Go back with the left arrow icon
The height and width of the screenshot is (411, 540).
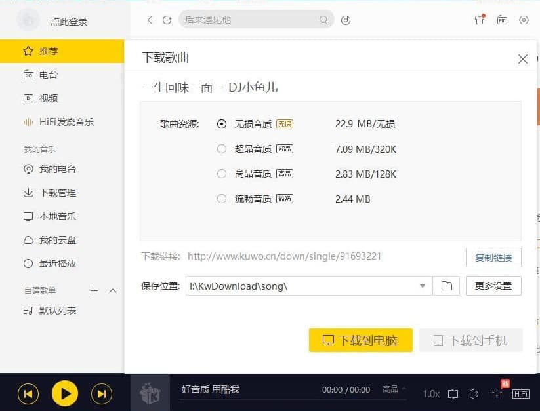(x=150, y=20)
